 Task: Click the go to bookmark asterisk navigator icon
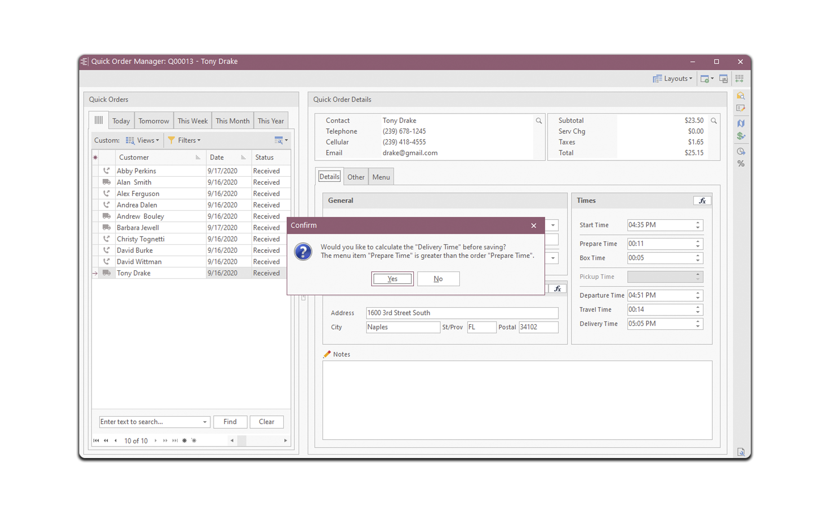pos(194,441)
